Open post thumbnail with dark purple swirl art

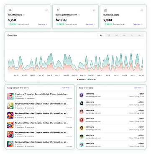10,116
